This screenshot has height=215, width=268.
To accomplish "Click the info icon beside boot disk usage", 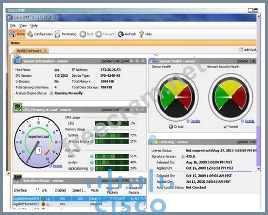I will coord(91,156).
